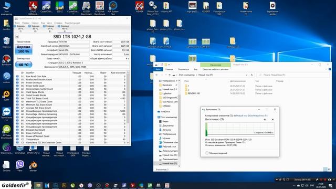Open AIMP desktop shortcut
The height and width of the screenshot is (189, 336).
pyautogui.click(x=6, y=96)
